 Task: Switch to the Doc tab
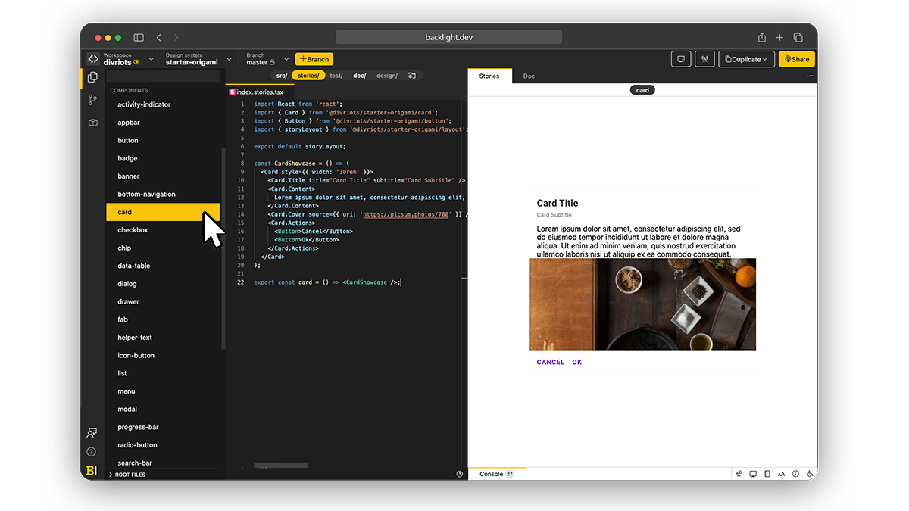tap(529, 76)
